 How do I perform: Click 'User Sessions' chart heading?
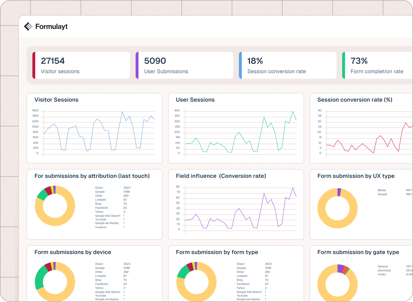pyautogui.click(x=195, y=100)
